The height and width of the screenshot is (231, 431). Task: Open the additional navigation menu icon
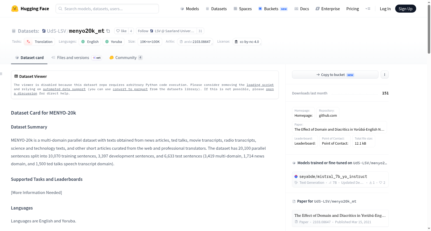[368, 9]
